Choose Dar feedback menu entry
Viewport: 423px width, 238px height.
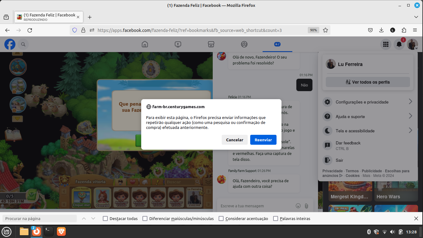tap(348, 145)
